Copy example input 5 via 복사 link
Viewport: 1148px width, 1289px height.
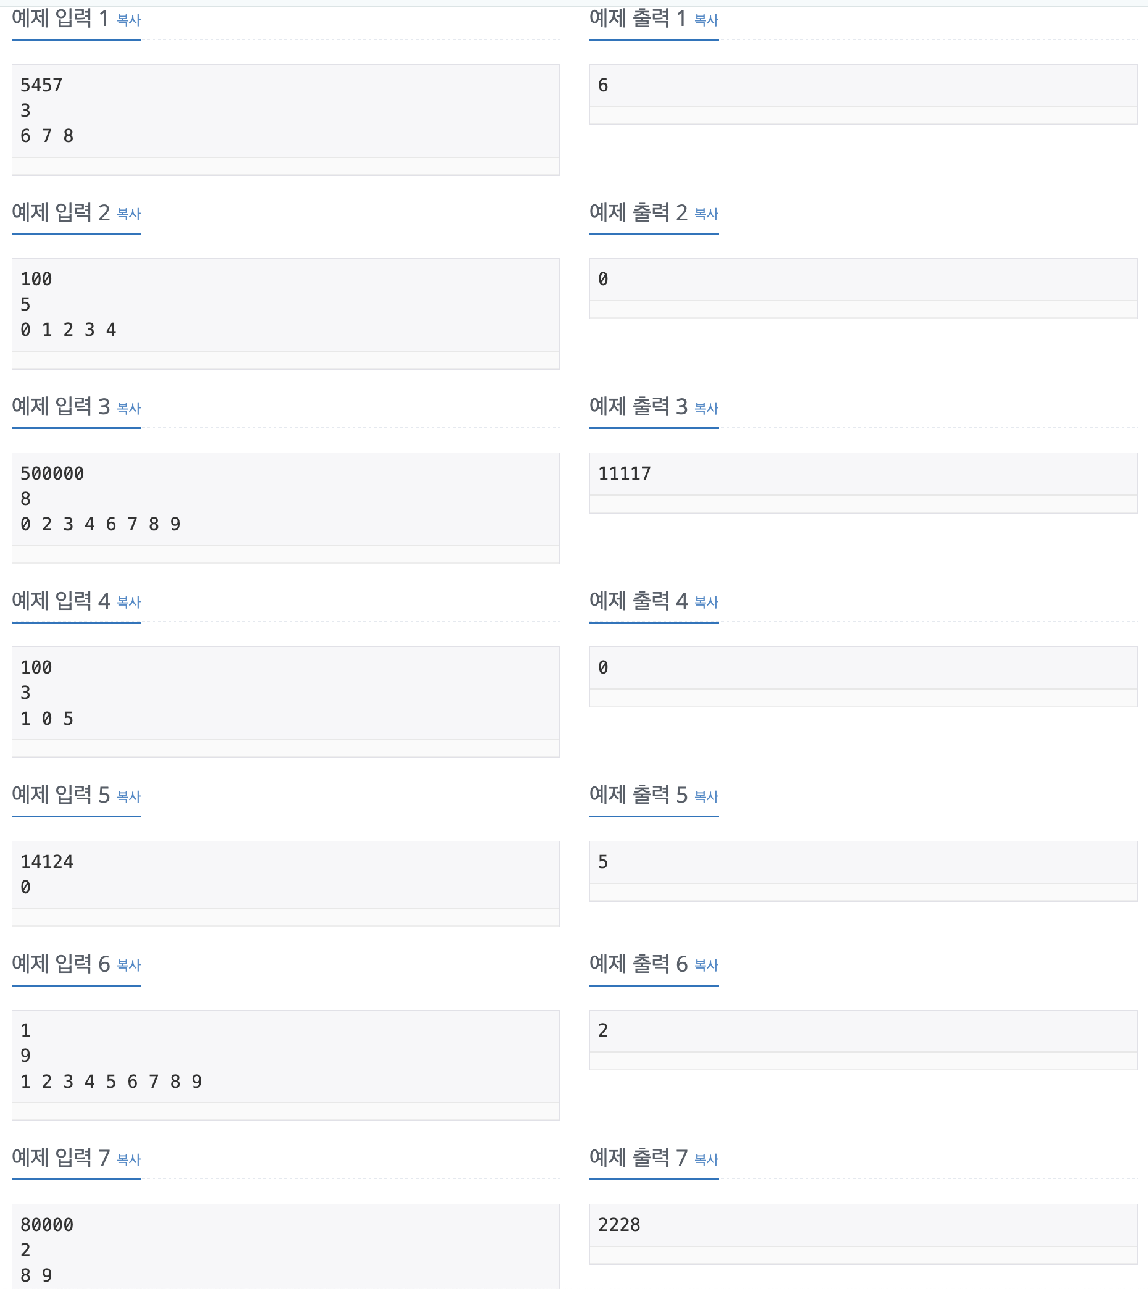(128, 796)
